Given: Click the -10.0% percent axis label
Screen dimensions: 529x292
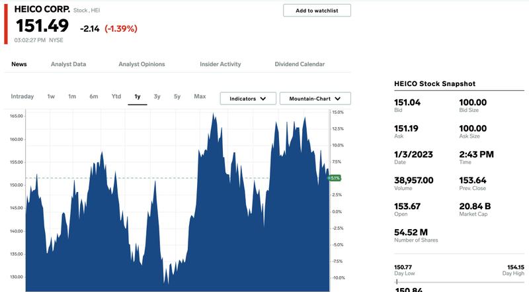Looking at the screenshot, I should pos(339,278).
